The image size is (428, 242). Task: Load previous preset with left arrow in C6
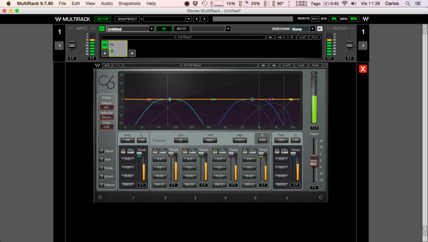[263, 65]
